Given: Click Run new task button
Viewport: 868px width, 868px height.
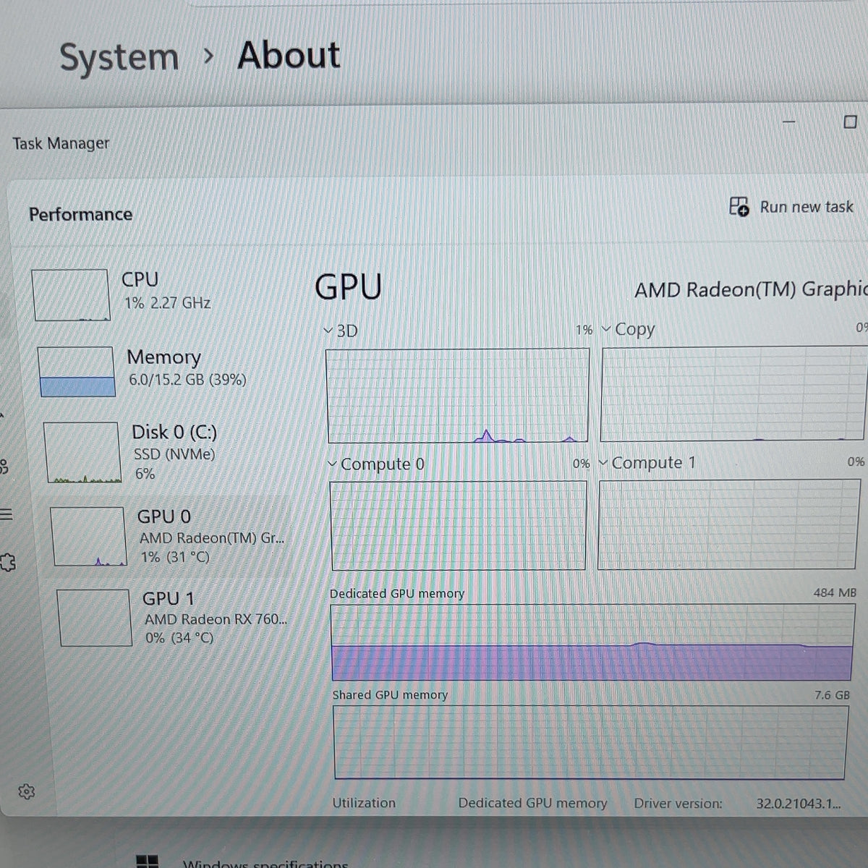Looking at the screenshot, I should (x=791, y=207).
